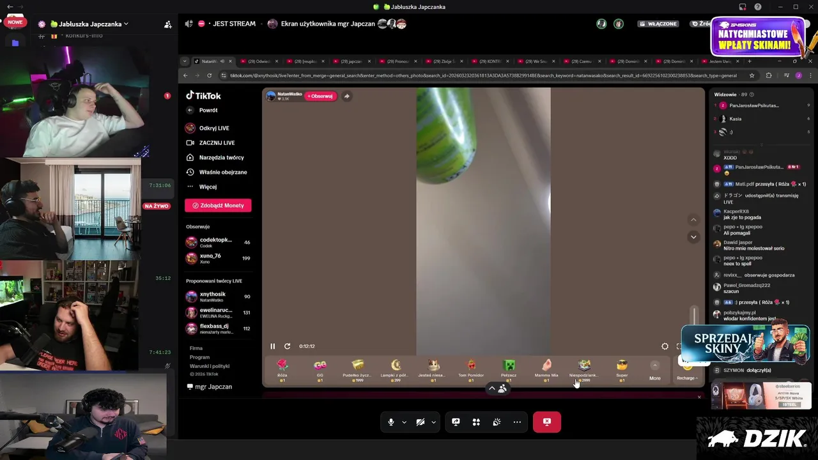
Task: Open the soundboard
Action: [497, 422]
